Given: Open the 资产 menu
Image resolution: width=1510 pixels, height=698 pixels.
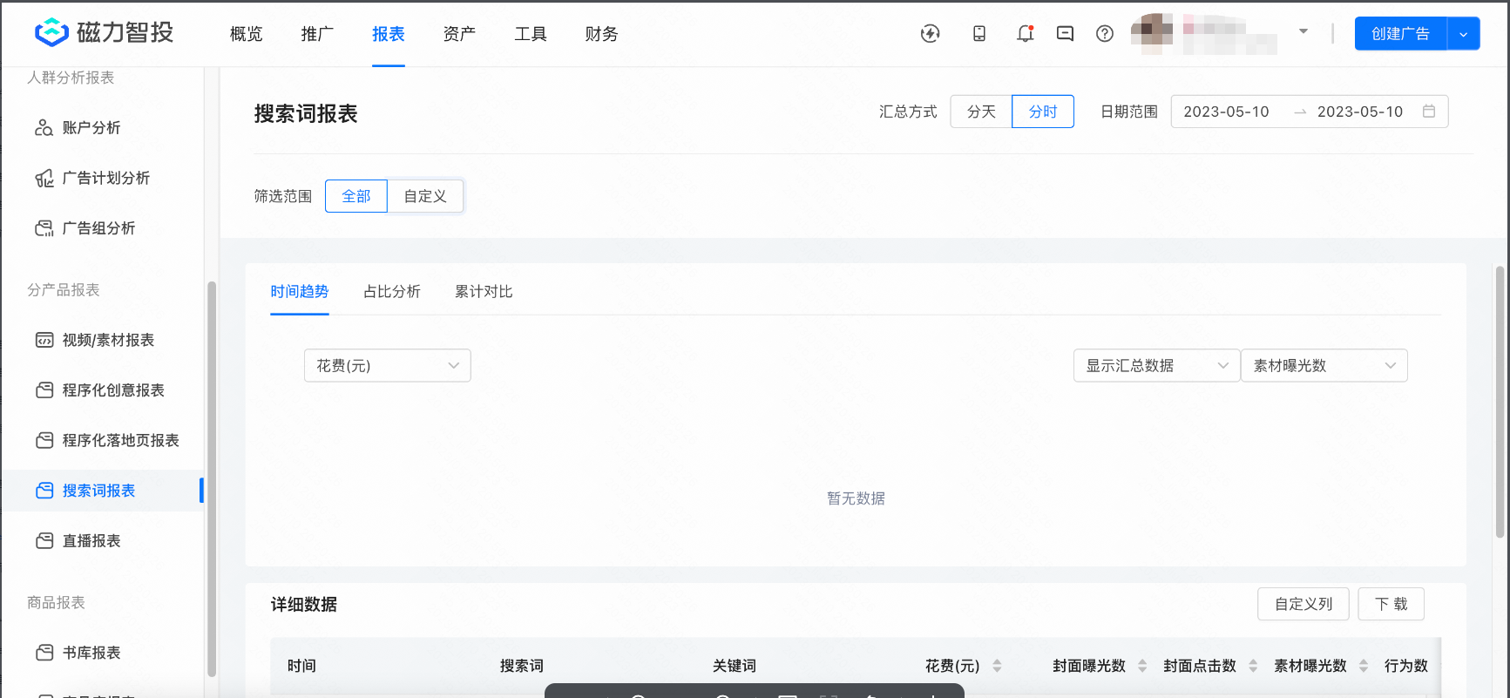Looking at the screenshot, I should click(459, 34).
